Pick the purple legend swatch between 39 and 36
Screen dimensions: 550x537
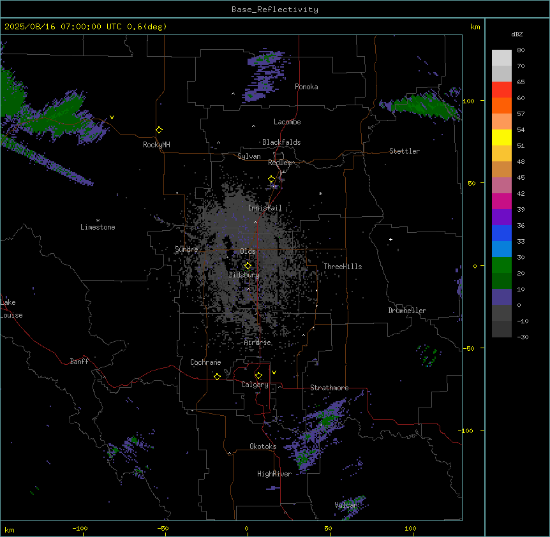click(502, 217)
